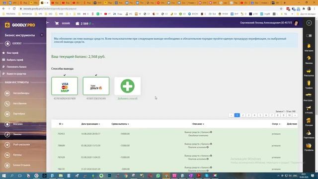318x179 pixels.
Task: Sort table by ID column
Action: click(61, 124)
